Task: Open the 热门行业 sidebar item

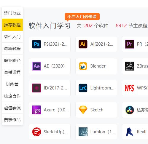Action: point(12,13)
